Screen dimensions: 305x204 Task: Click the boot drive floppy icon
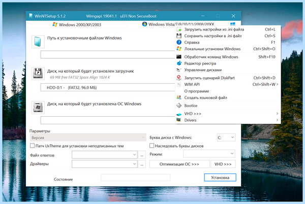click(x=38, y=74)
